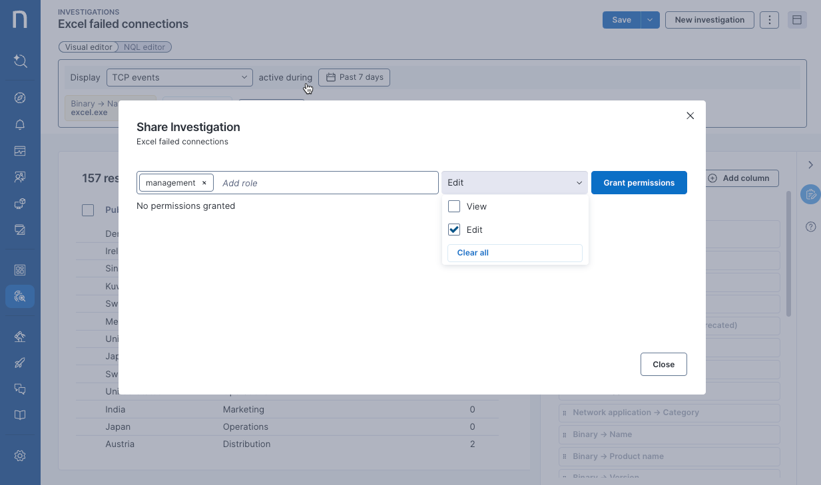Click Clear all in permissions list
Viewport: 821px width, 485px height.
473,253
